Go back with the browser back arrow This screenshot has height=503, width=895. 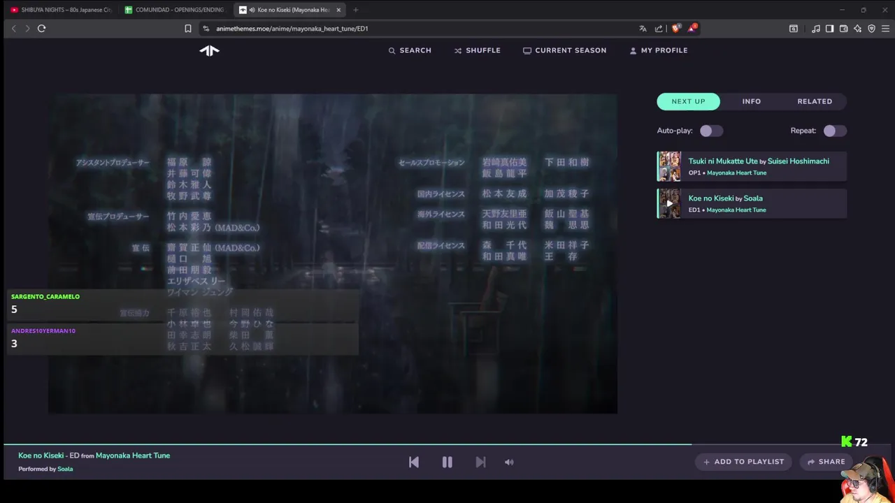coord(13,29)
